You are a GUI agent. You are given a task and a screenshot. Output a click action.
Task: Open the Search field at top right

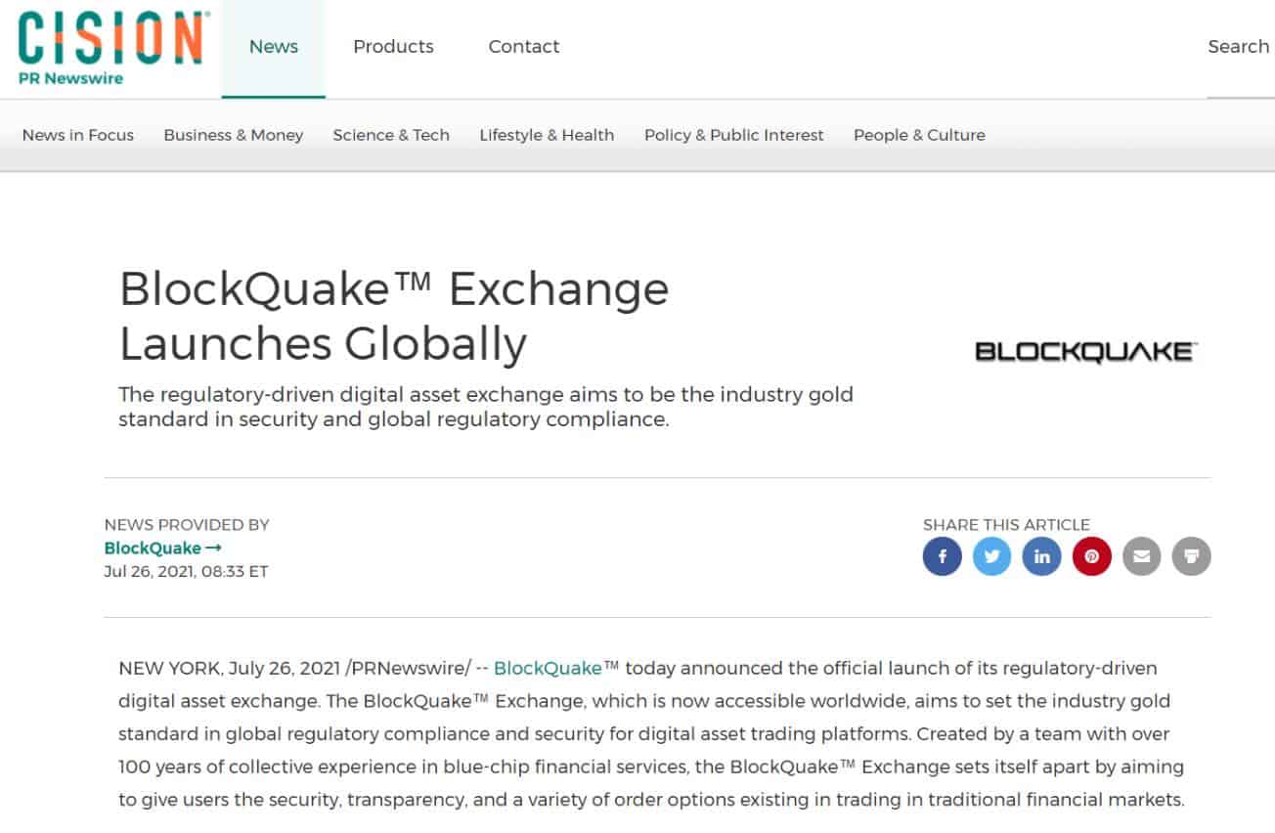coord(1240,47)
